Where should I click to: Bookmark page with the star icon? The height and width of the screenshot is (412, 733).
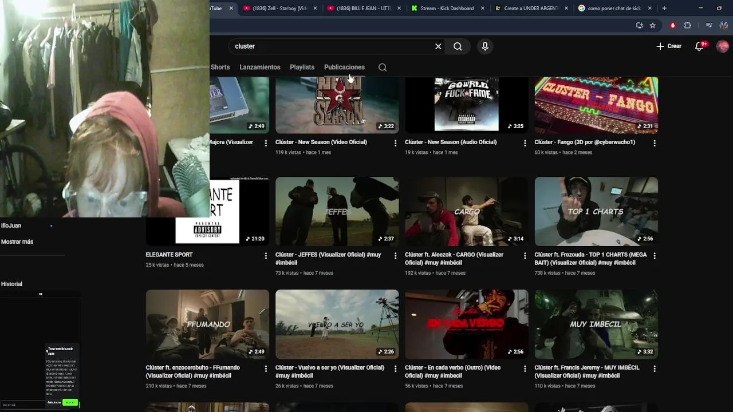[x=652, y=25]
